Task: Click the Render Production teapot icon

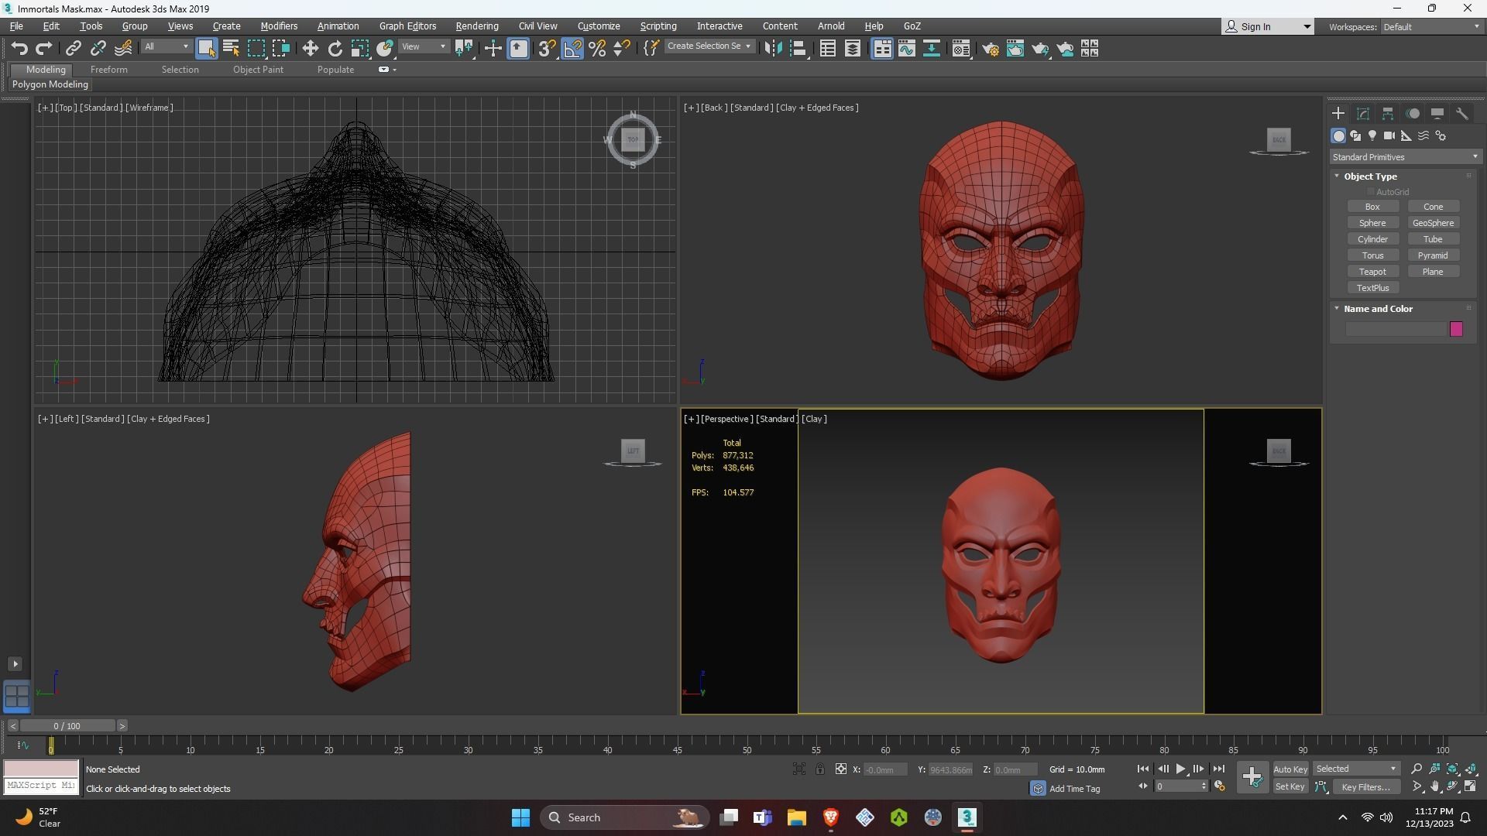Action: pyautogui.click(x=1040, y=49)
